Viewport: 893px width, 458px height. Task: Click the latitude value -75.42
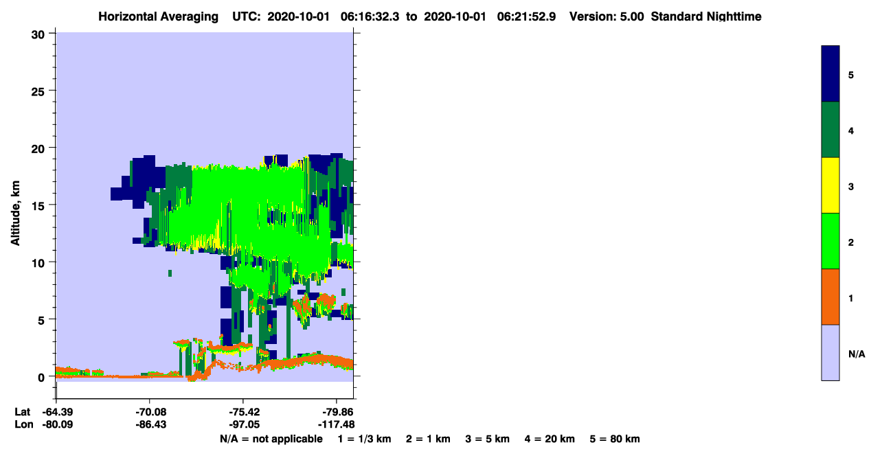[243, 412]
